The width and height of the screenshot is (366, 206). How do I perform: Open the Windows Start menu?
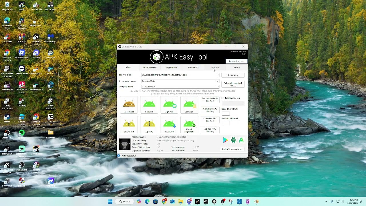[x=110, y=201]
